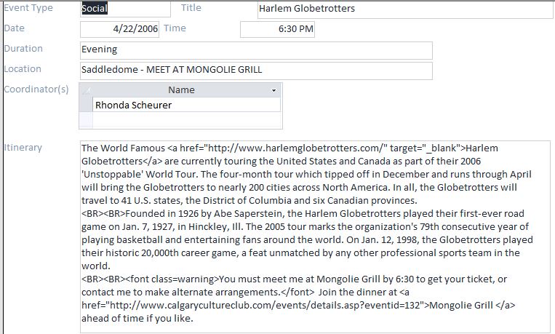Click the Event Type field containing Social
The image size is (555, 334).
[x=124, y=9]
